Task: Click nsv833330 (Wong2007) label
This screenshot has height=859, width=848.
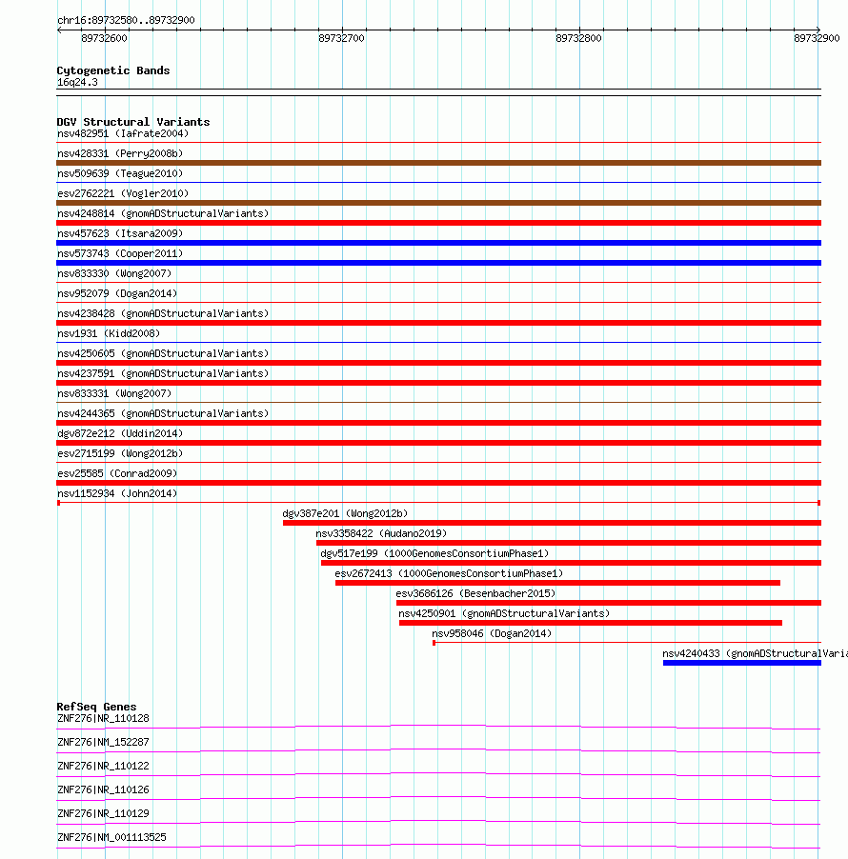Action: click(114, 274)
